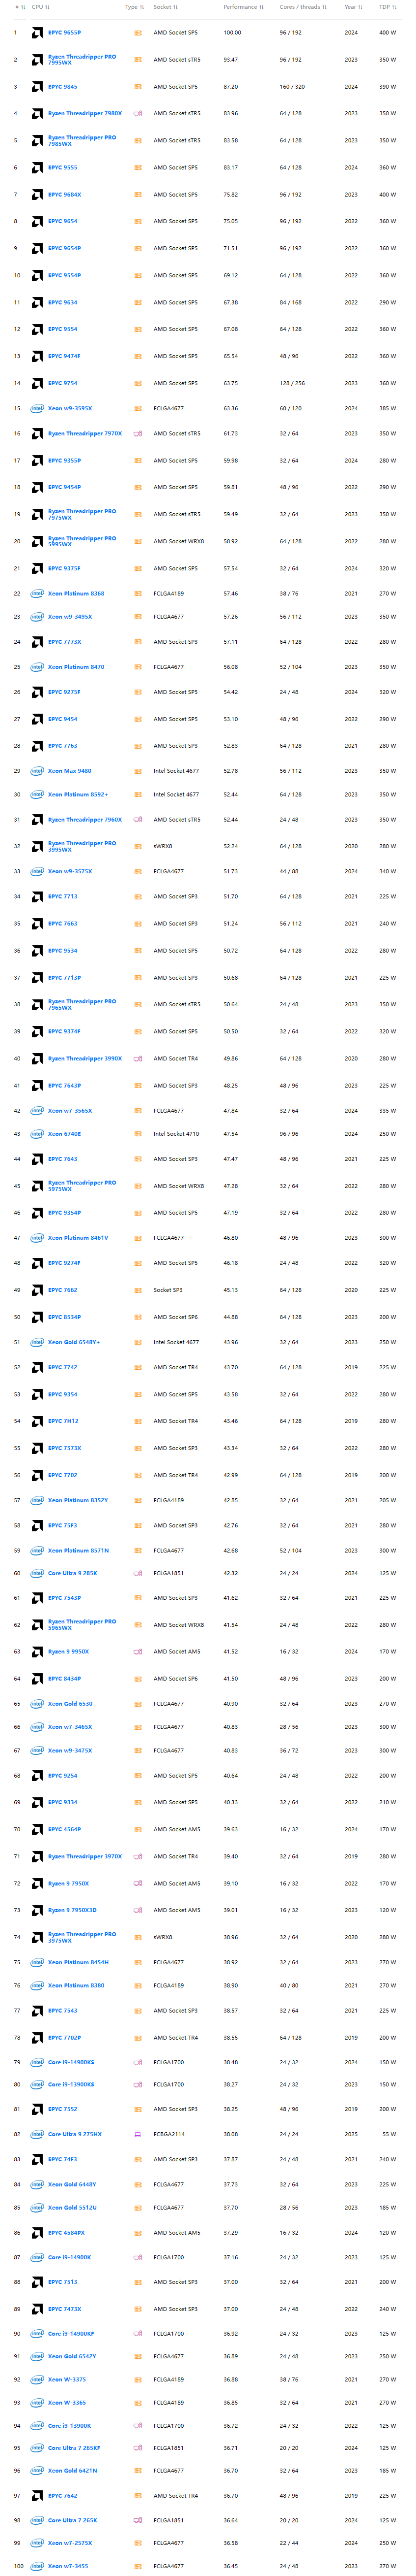Open the EPYC 9684X link
This screenshot has height=2576, width=416.
coord(65,195)
